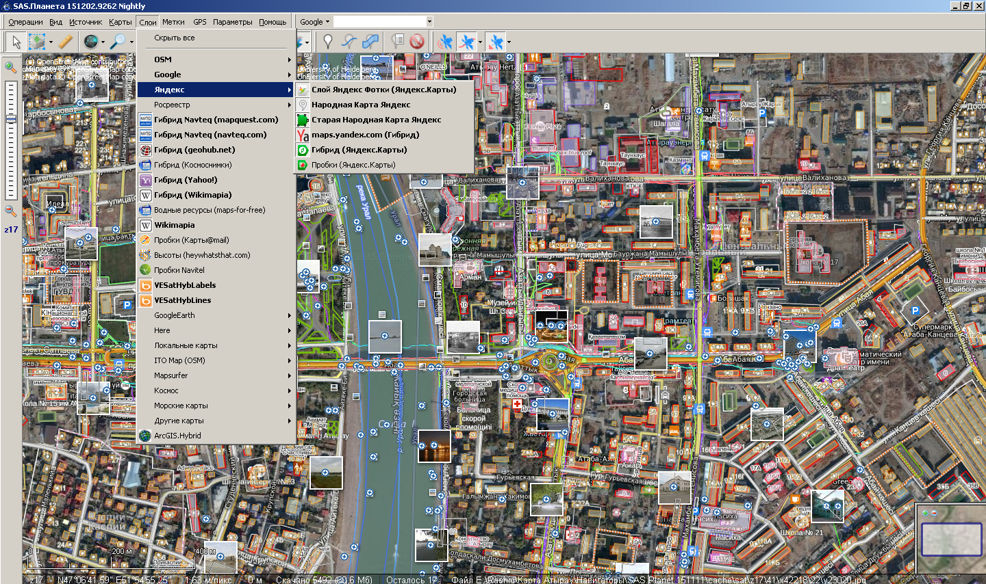Open the Параметры menu
Viewport: 986px width, 584px height.
click(x=233, y=22)
